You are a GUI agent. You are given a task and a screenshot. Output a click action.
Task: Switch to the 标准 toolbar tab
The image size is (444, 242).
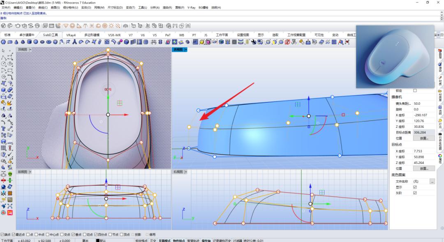[8, 35]
